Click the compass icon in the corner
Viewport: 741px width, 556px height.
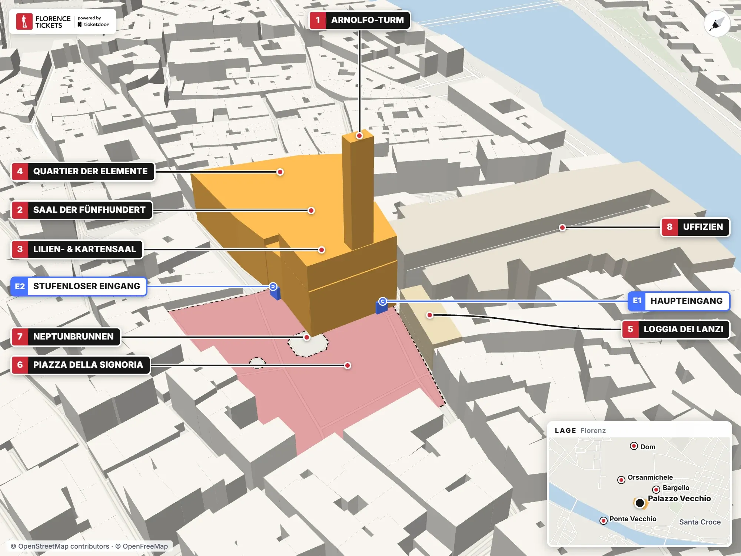click(x=717, y=24)
